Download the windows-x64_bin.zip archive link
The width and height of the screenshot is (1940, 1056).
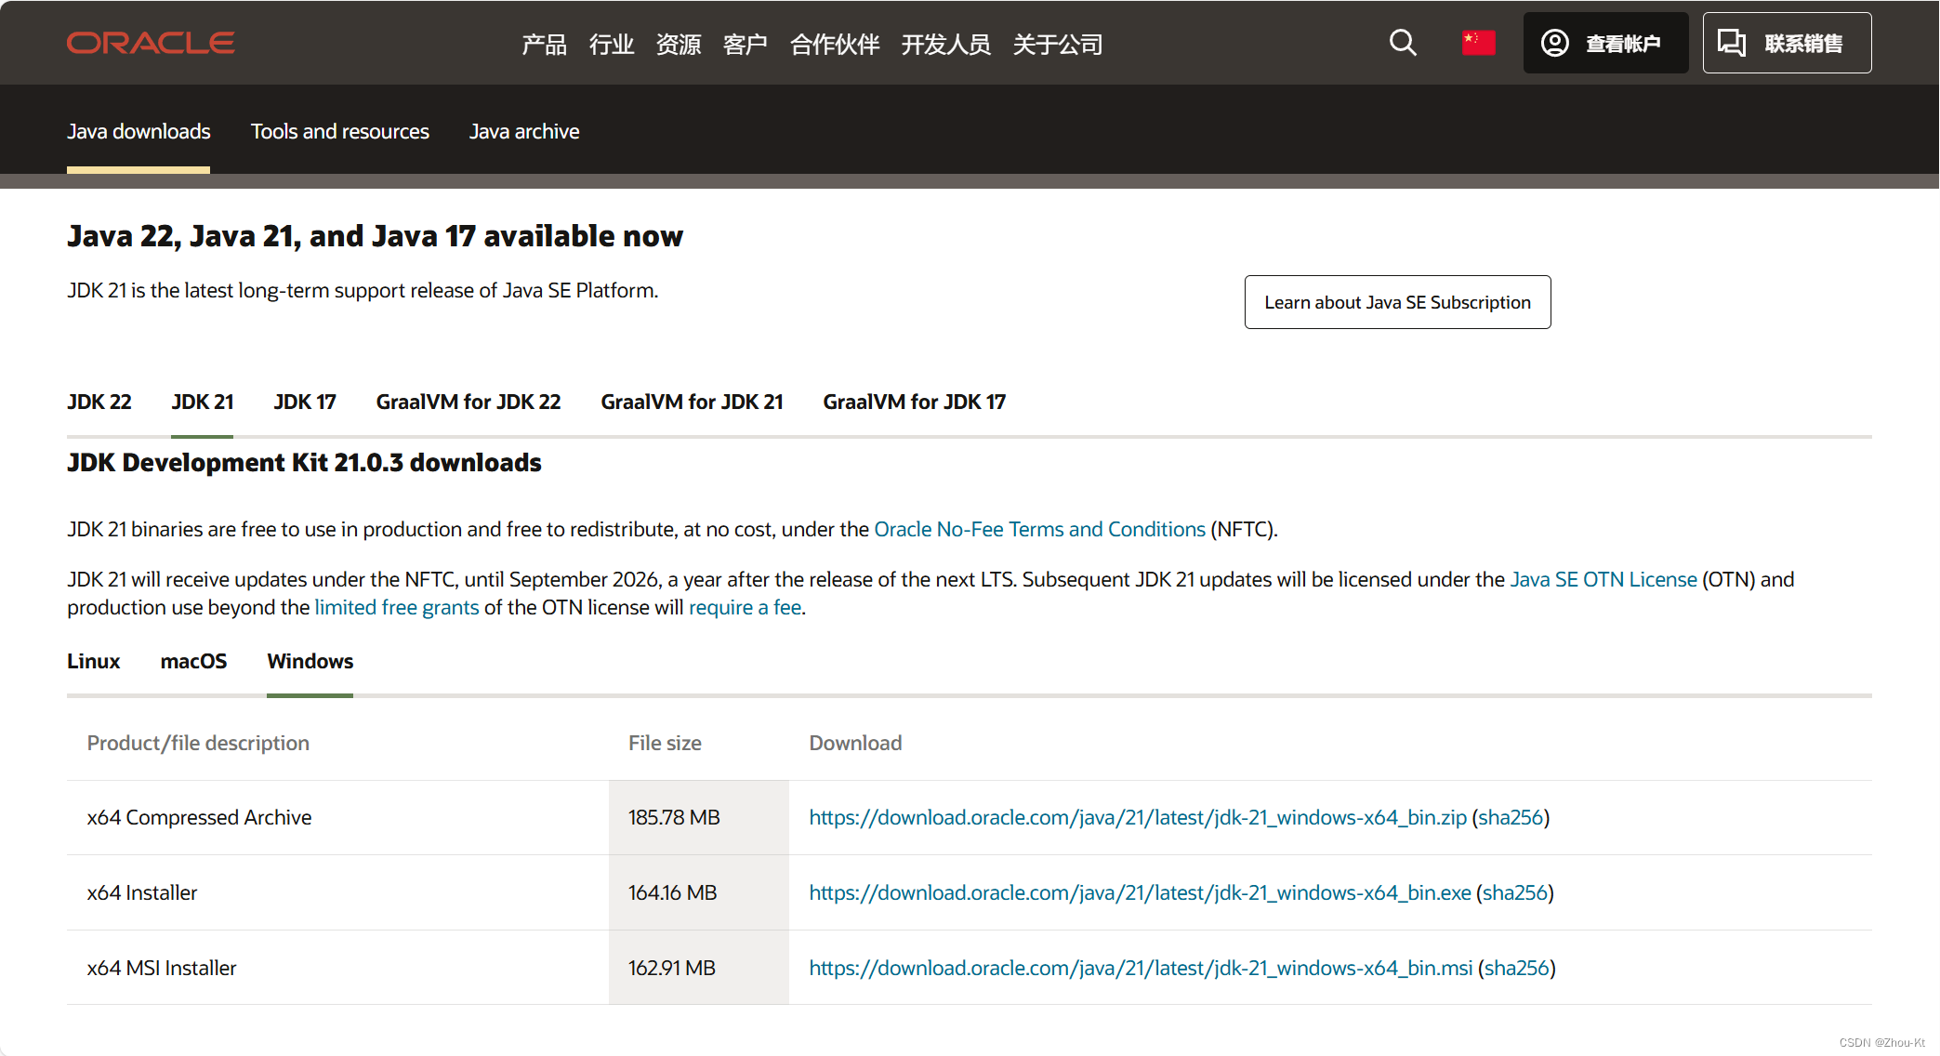(1138, 817)
